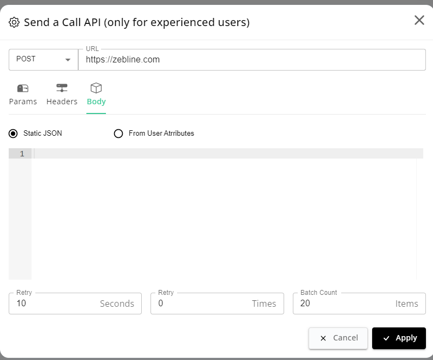The width and height of the screenshot is (433, 360).
Task: Select From User Attributes radio option
Action: [x=118, y=134]
